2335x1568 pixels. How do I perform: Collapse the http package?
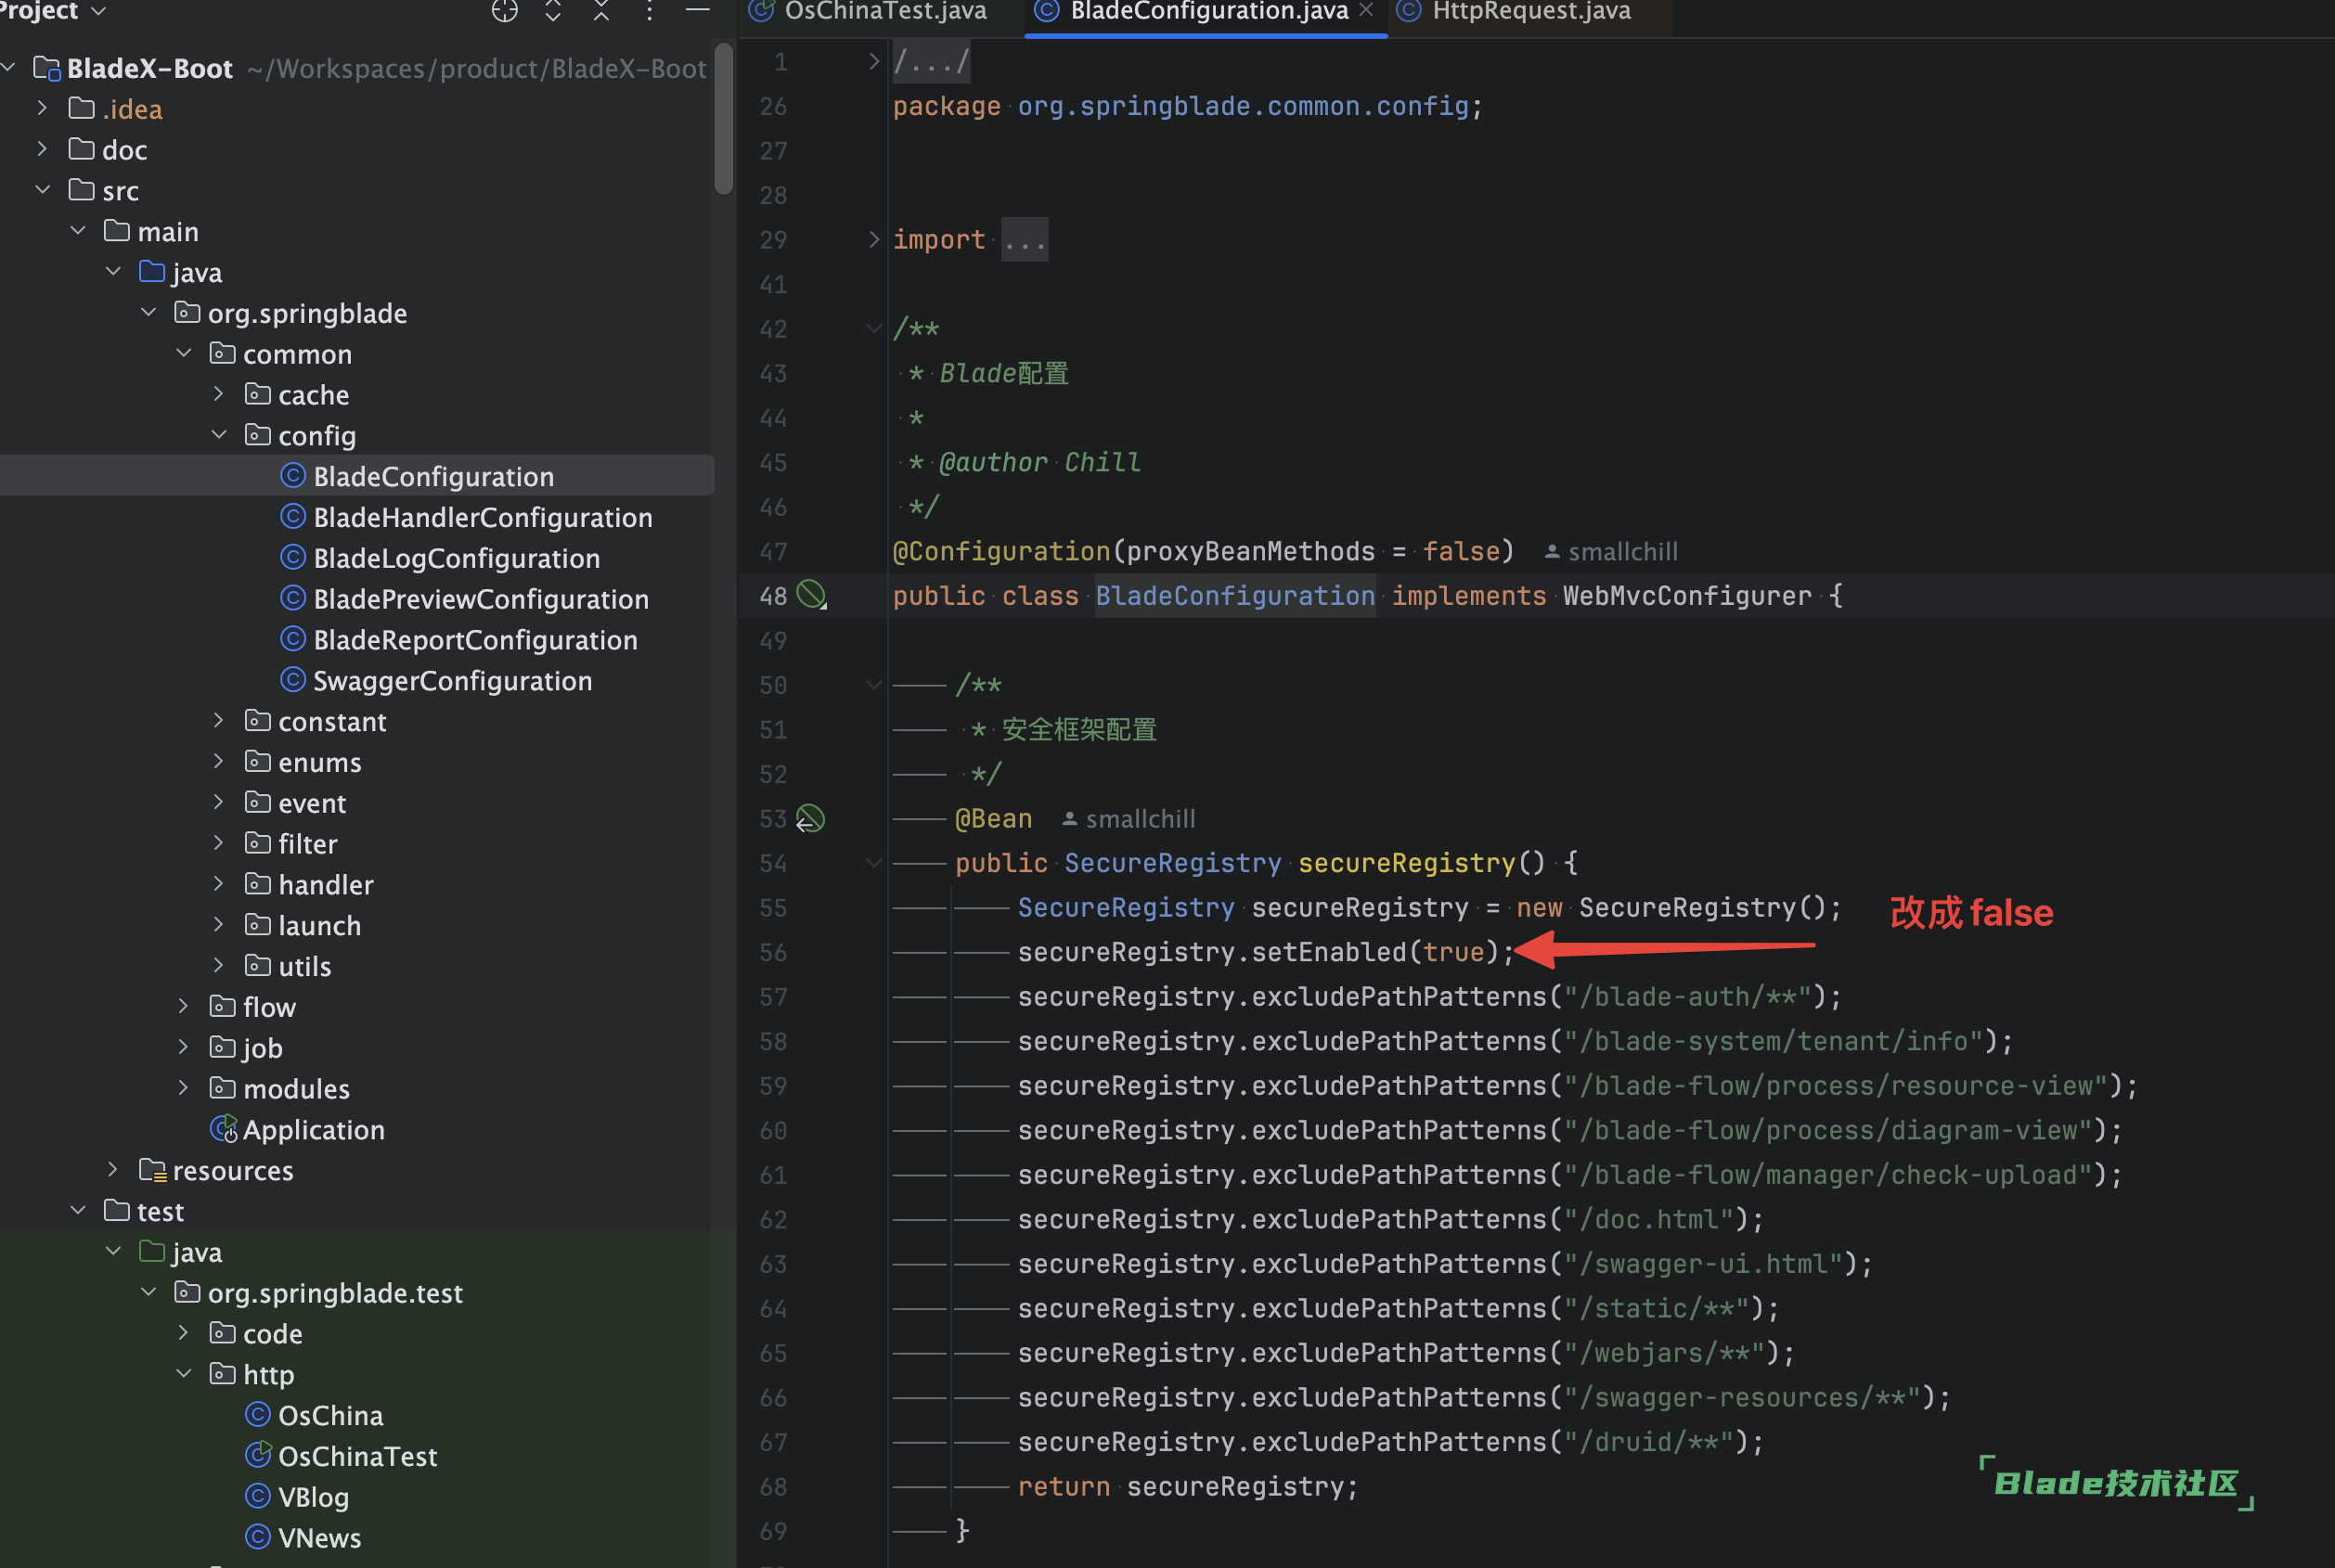point(184,1374)
